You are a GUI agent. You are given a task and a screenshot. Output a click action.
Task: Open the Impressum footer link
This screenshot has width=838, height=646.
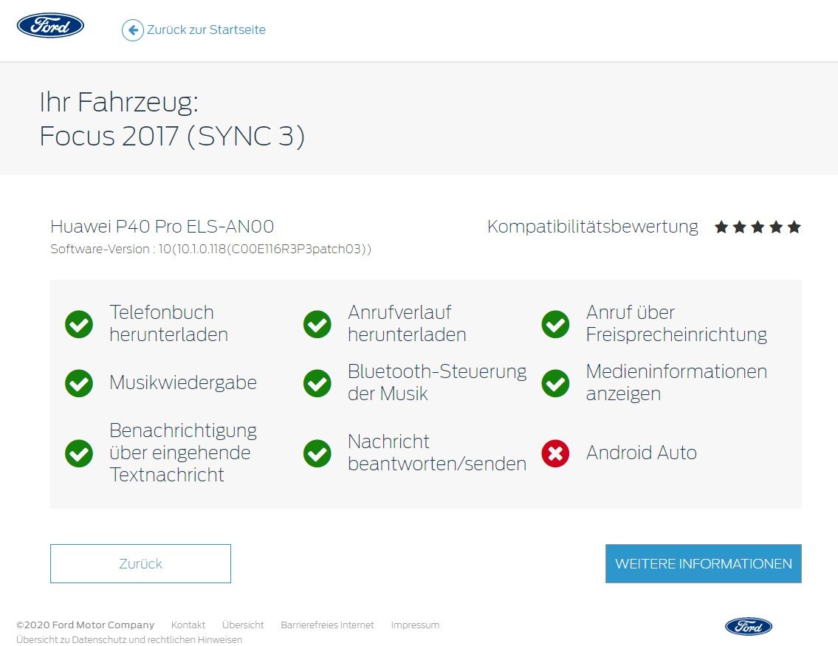(415, 625)
